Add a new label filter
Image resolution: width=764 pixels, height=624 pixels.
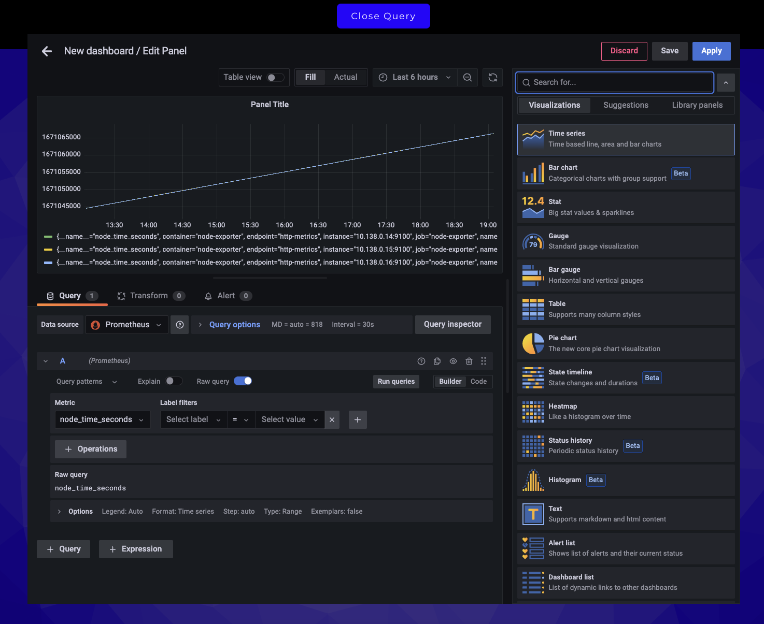pos(358,419)
